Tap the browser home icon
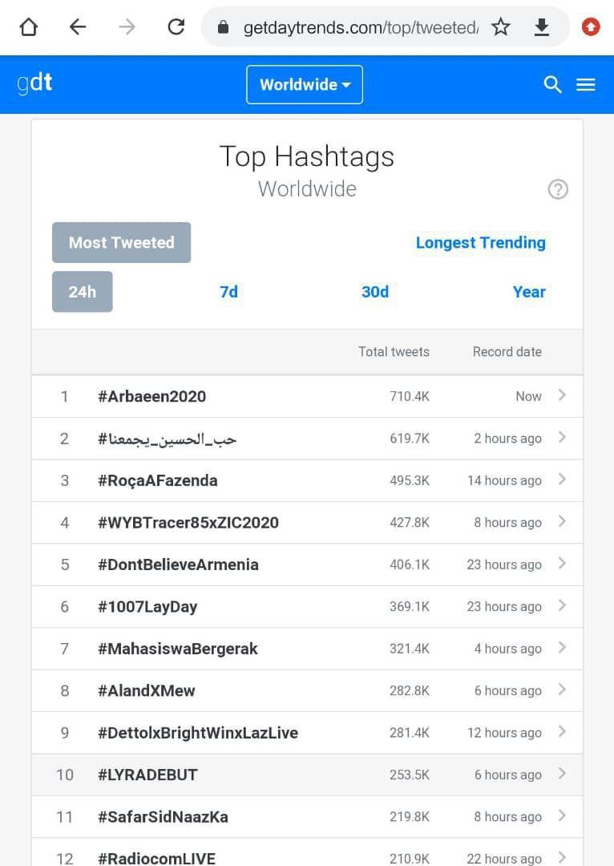The width and height of the screenshot is (614, 866). click(x=29, y=26)
